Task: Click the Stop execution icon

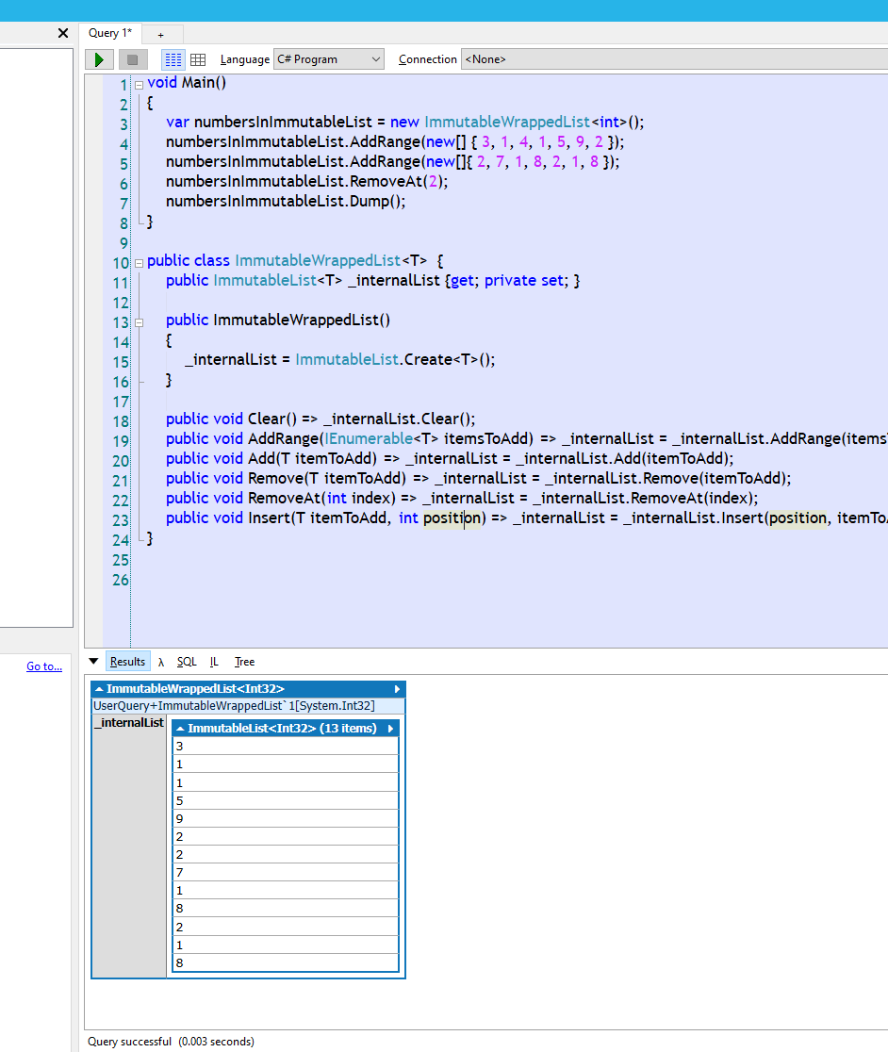Action: pyautogui.click(x=132, y=58)
